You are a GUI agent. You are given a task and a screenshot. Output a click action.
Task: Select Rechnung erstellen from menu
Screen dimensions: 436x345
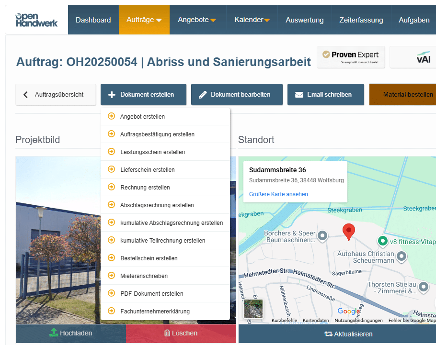(145, 188)
